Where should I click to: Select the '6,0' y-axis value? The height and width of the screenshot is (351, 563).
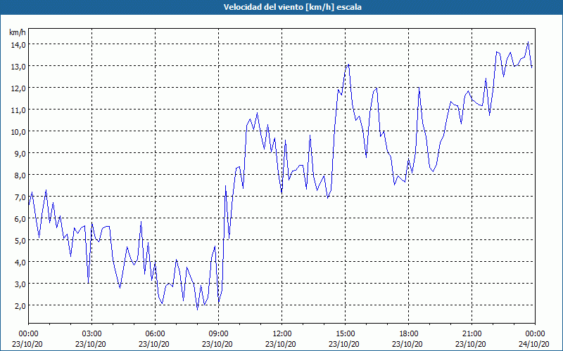point(20,219)
